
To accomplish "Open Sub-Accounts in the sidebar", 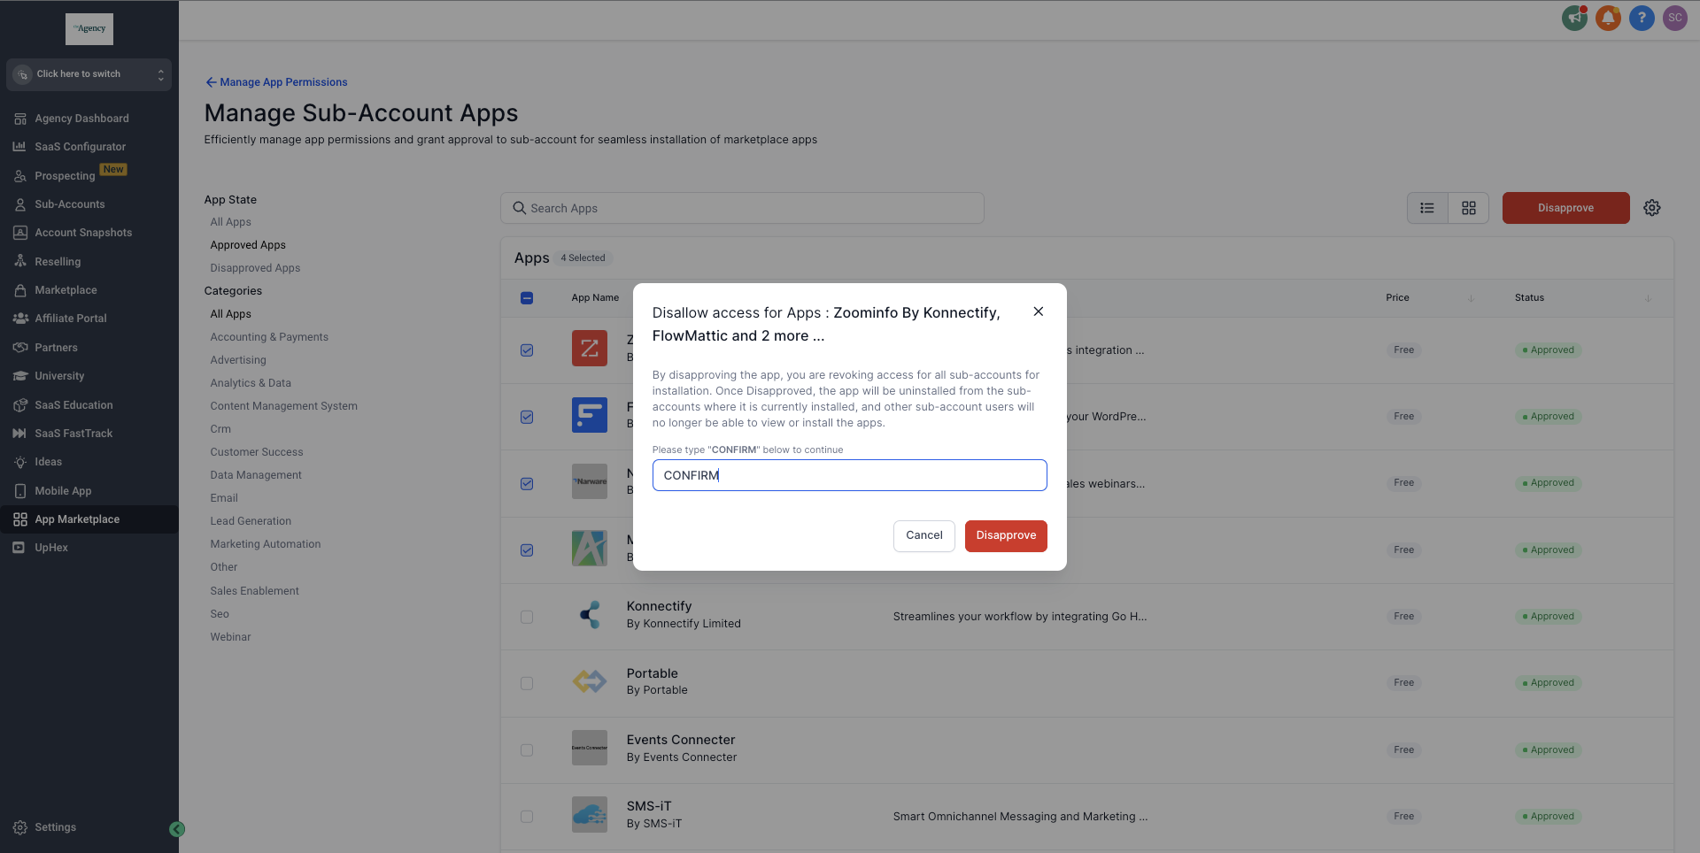I will point(70,204).
